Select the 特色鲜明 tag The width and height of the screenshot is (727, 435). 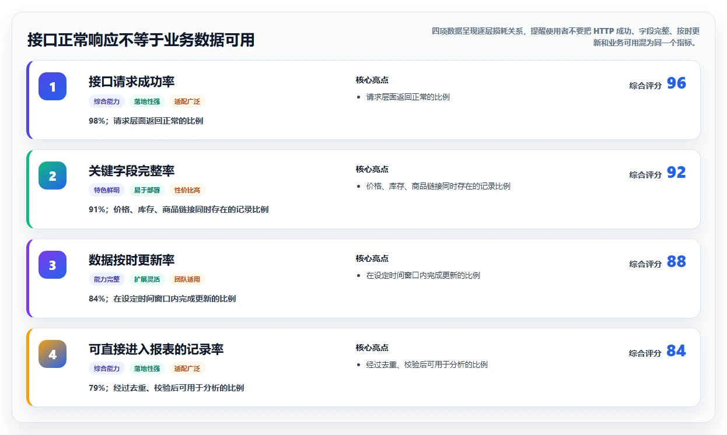[107, 190]
